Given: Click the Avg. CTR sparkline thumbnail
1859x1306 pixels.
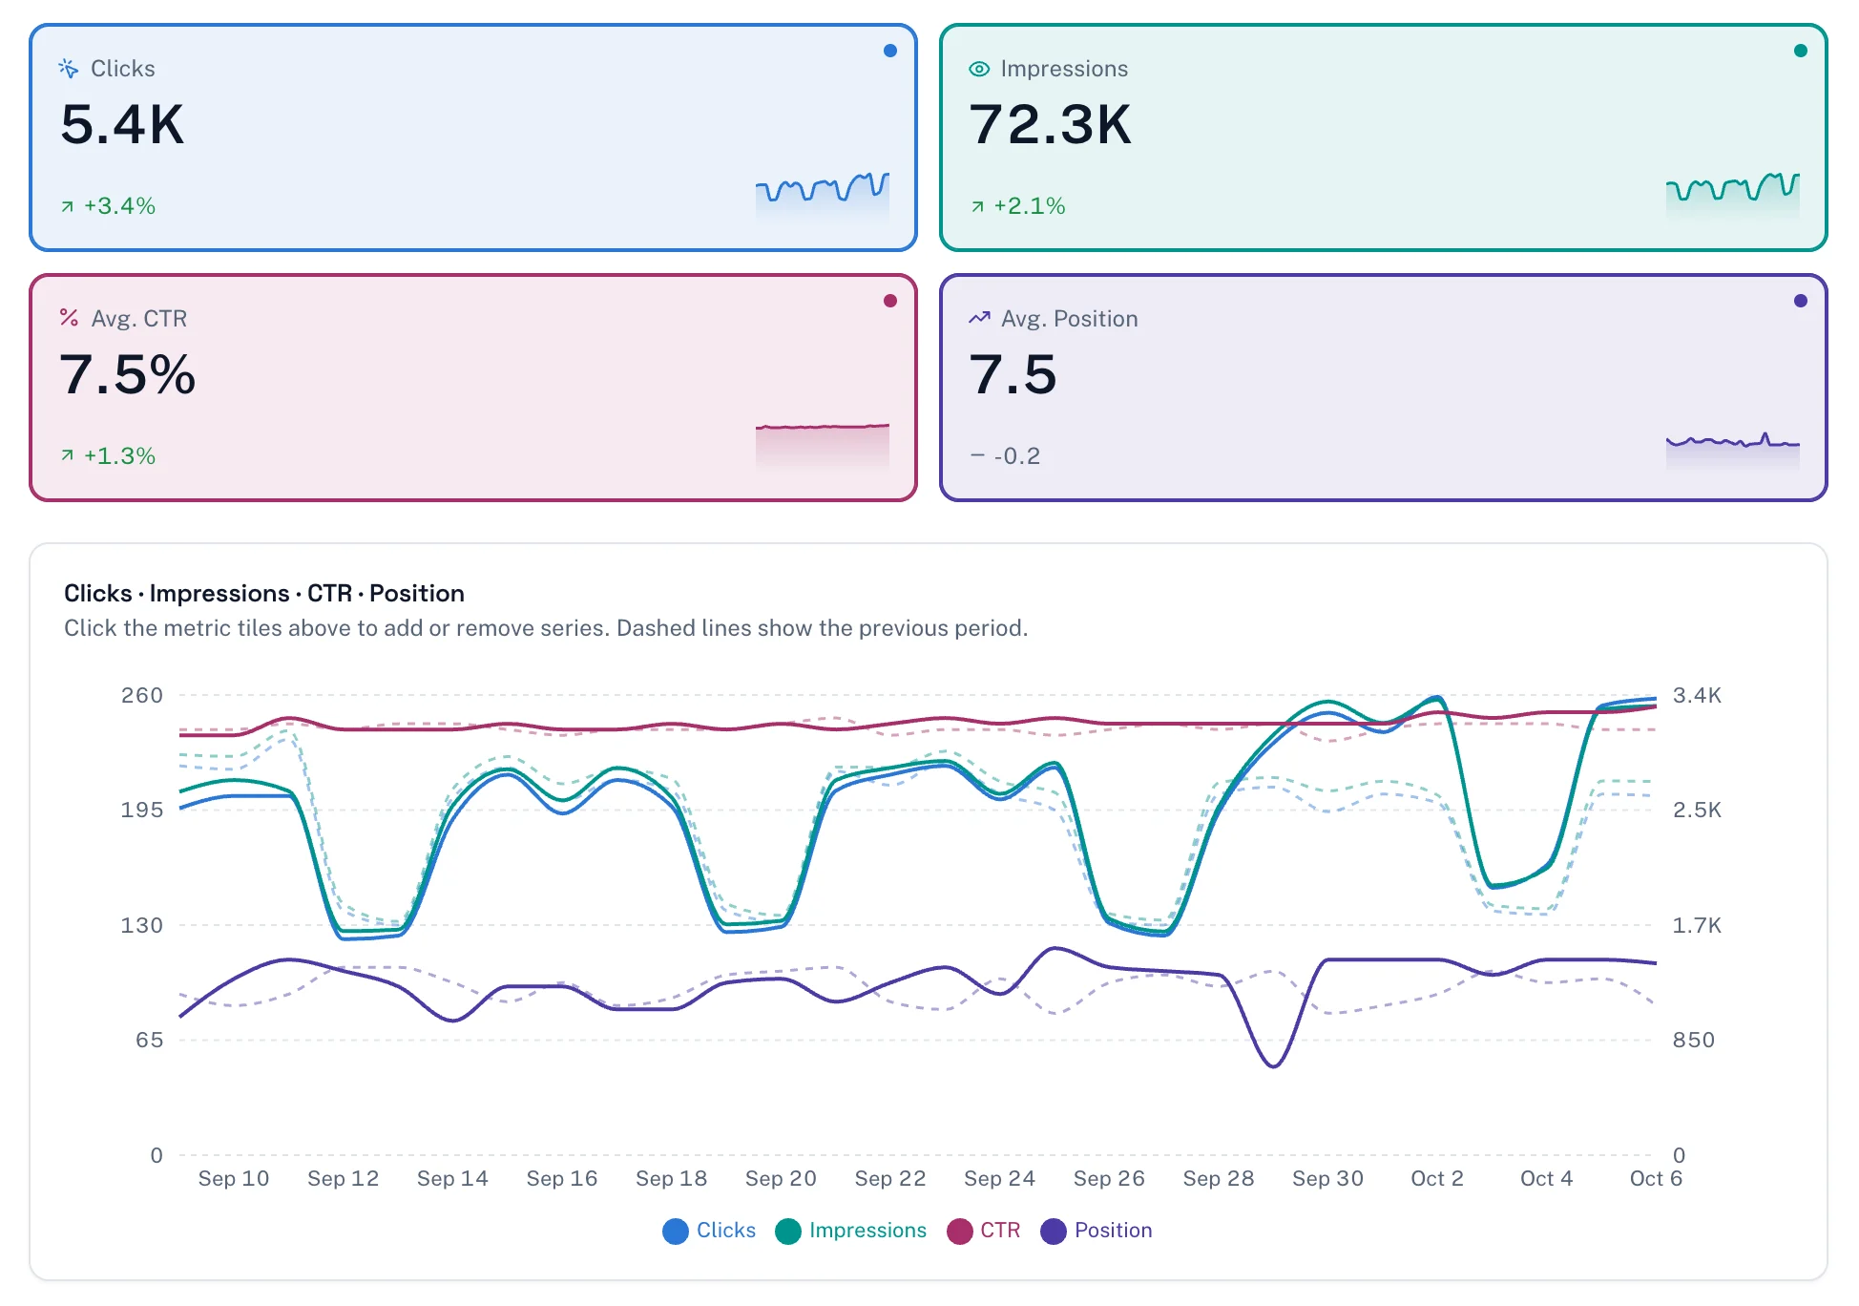Looking at the screenshot, I should point(823,446).
